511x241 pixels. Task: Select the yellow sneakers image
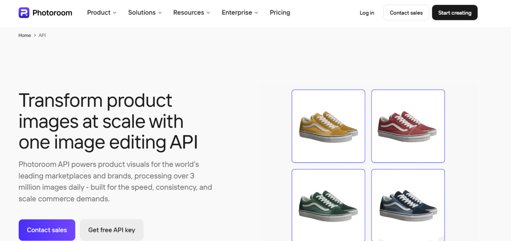pos(328,126)
